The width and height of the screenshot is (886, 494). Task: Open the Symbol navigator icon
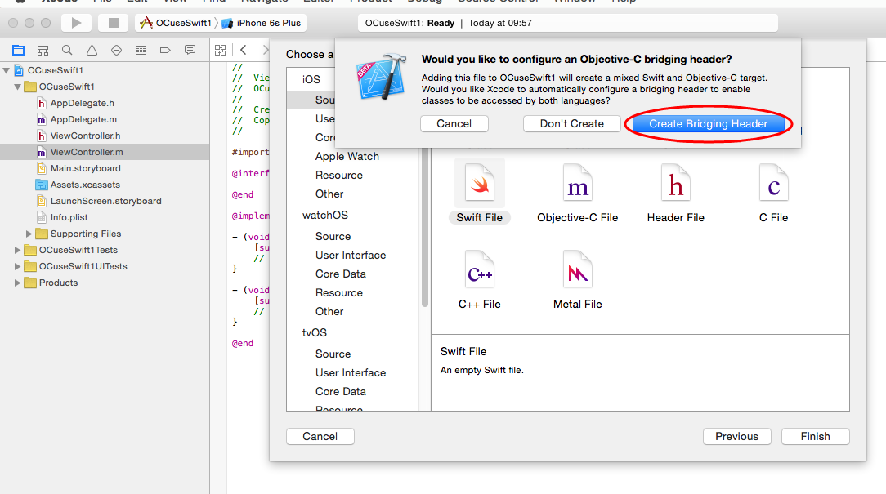(x=43, y=51)
